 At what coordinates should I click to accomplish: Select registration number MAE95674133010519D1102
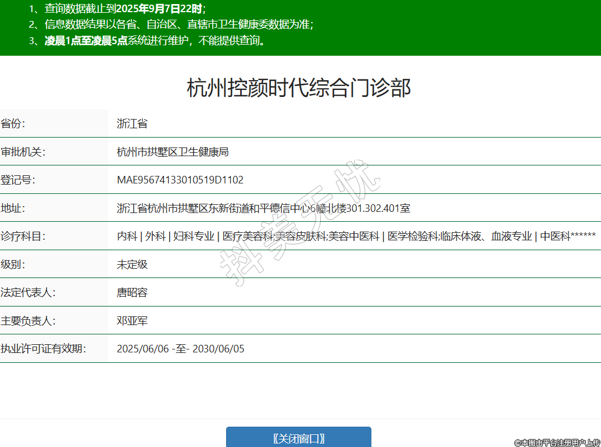coord(180,180)
